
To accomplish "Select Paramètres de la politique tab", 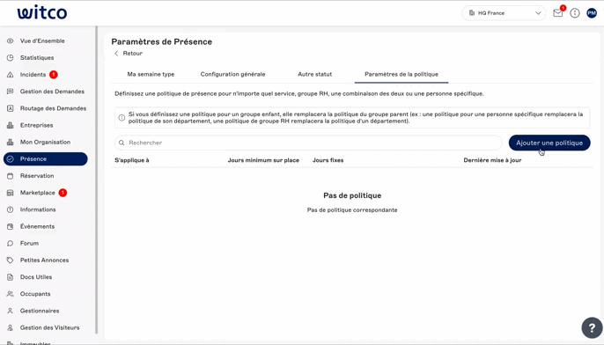I will pyautogui.click(x=401, y=74).
